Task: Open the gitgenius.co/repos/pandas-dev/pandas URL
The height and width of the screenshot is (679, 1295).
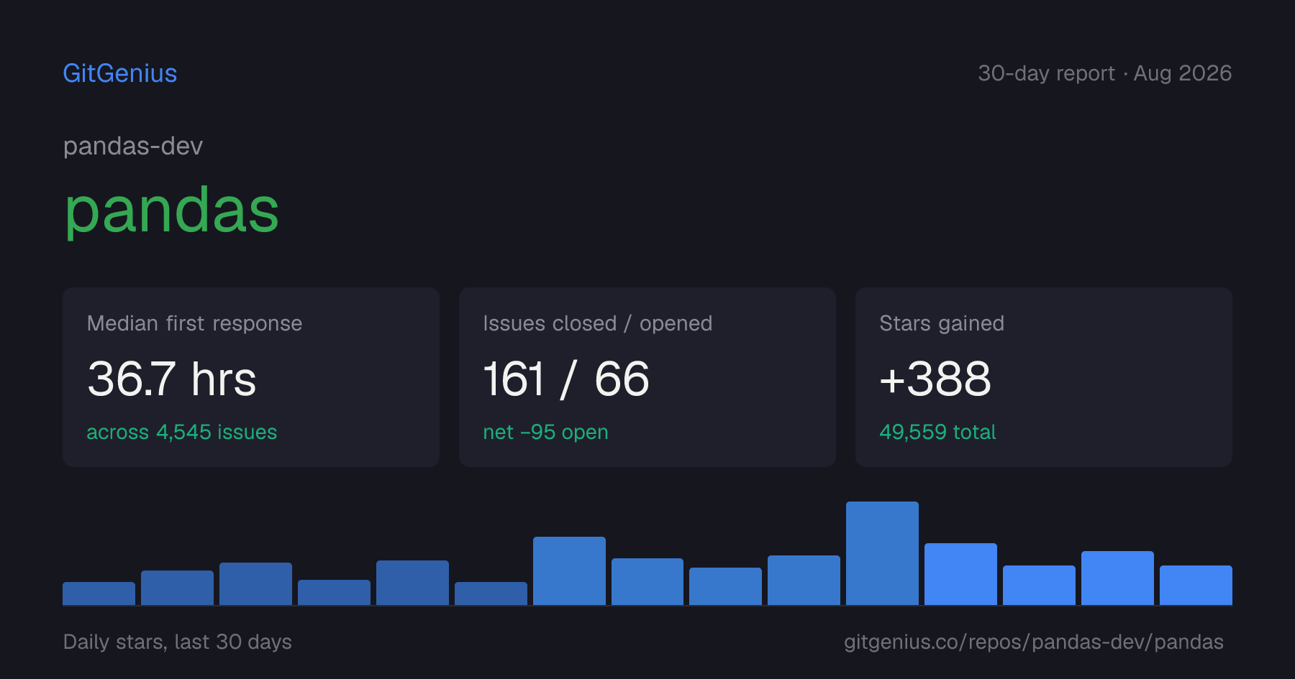Action: [1033, 642]
